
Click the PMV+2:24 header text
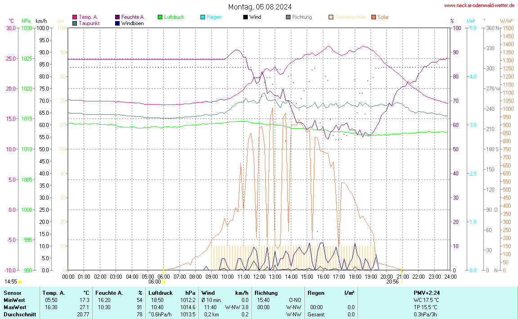(426, 293)
